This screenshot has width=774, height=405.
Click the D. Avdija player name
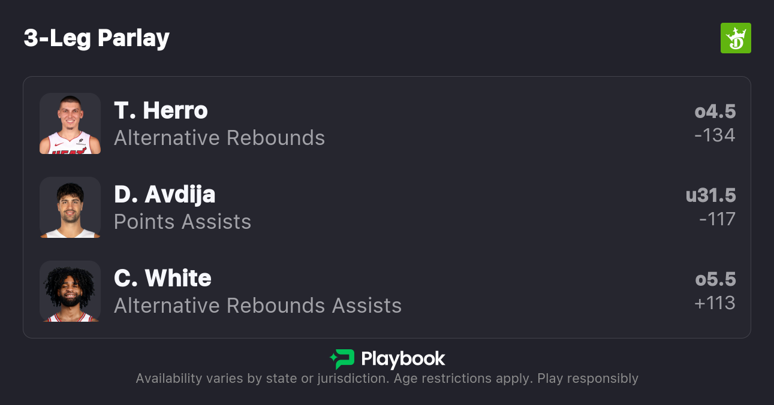pyautogui.click(x=164, y=195)
